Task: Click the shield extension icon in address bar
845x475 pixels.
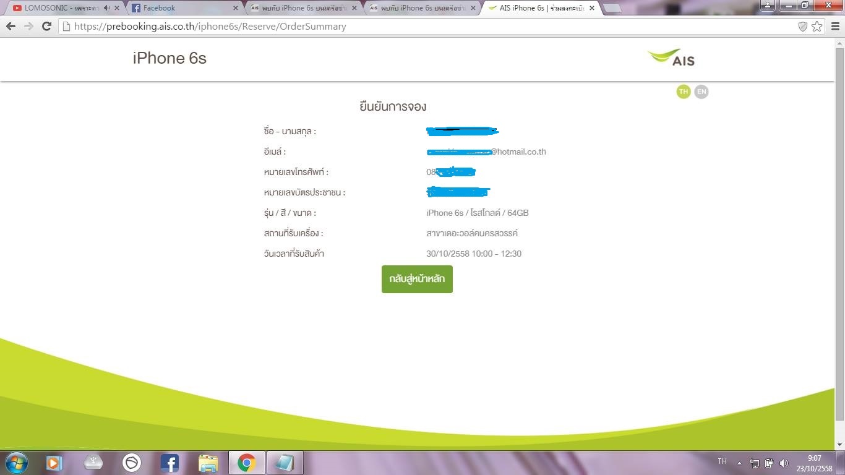Action: click(x=803, y=26)
